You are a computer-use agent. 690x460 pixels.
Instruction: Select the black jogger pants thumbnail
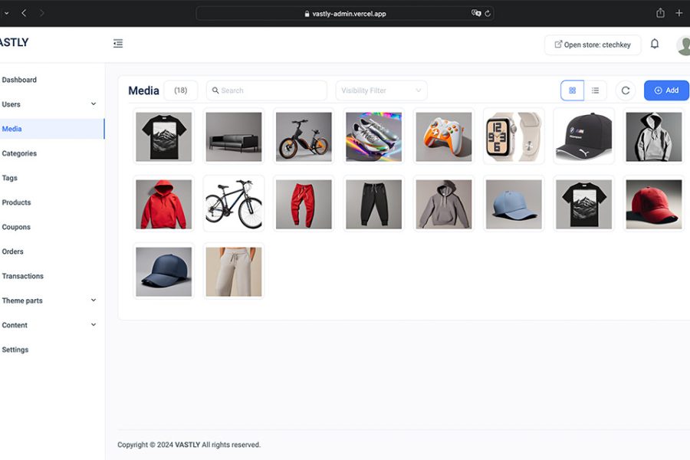coord(373,204)
